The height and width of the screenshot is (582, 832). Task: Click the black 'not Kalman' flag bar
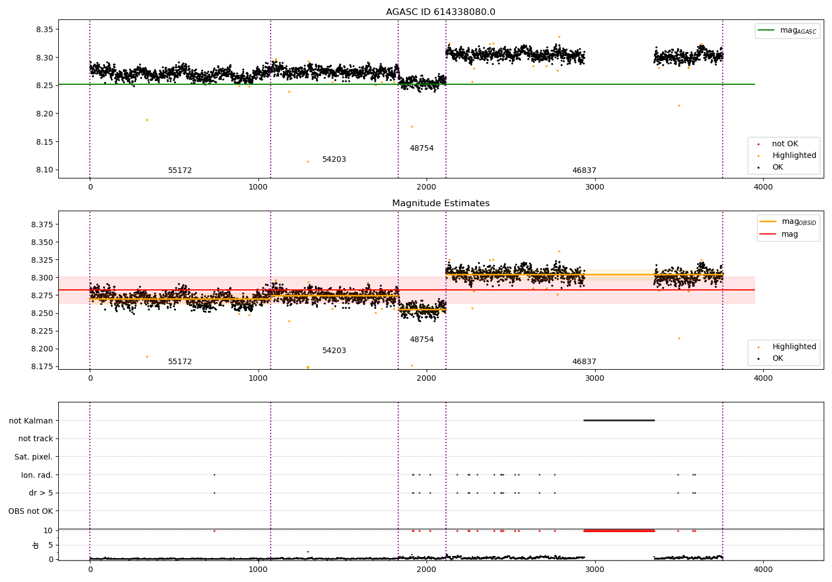(619, 420)
